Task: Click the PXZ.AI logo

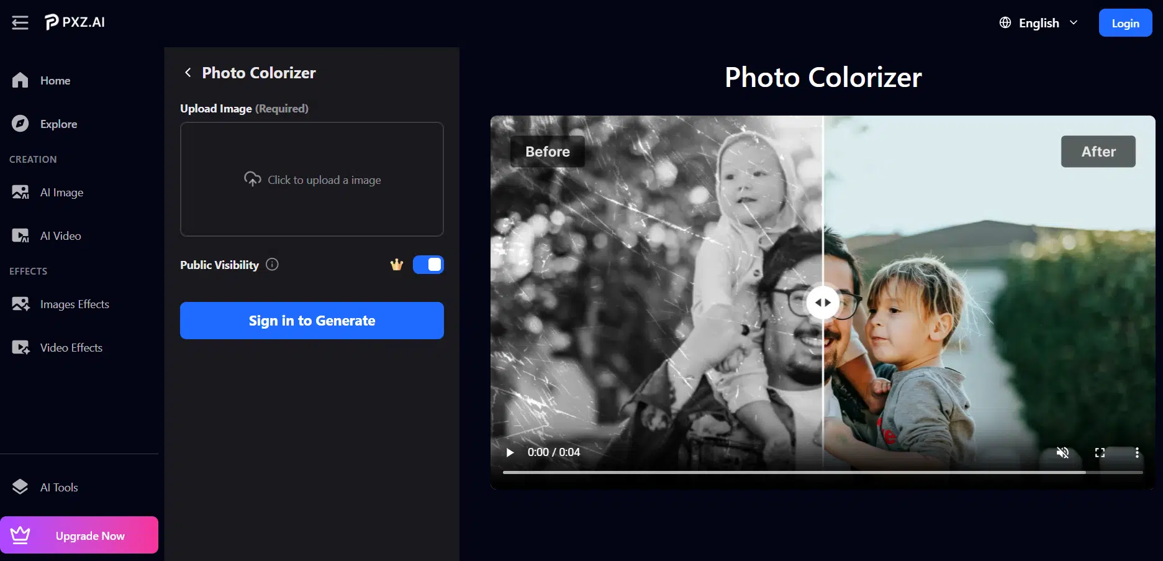Action: pyautogui.click(x=75, y=22)
